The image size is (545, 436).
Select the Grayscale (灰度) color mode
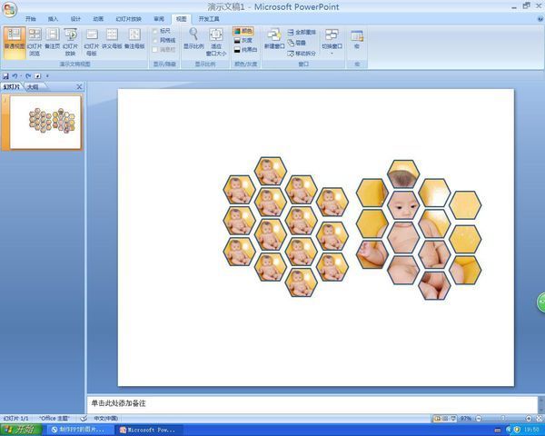pyautogui.click(x=243, y=41)
